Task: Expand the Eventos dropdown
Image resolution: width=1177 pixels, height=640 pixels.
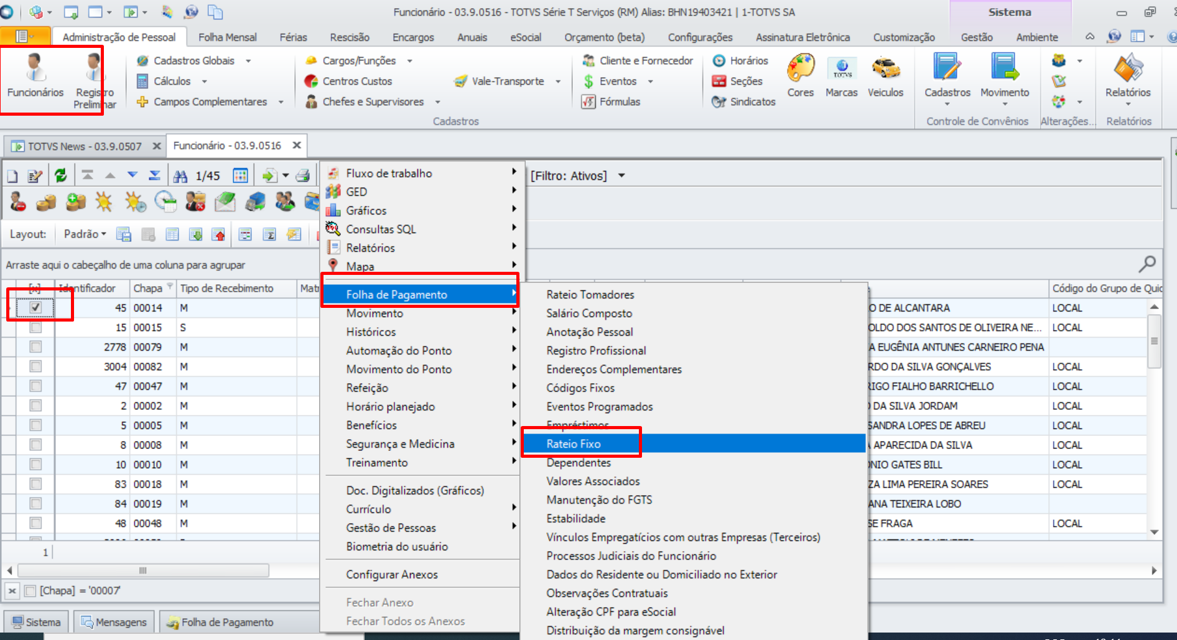Action: point(650,81)
